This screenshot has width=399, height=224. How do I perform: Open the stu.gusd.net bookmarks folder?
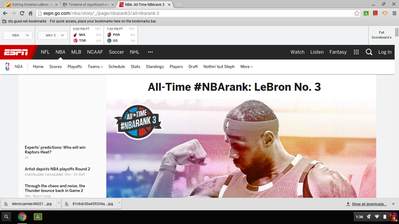click(24, 21)
